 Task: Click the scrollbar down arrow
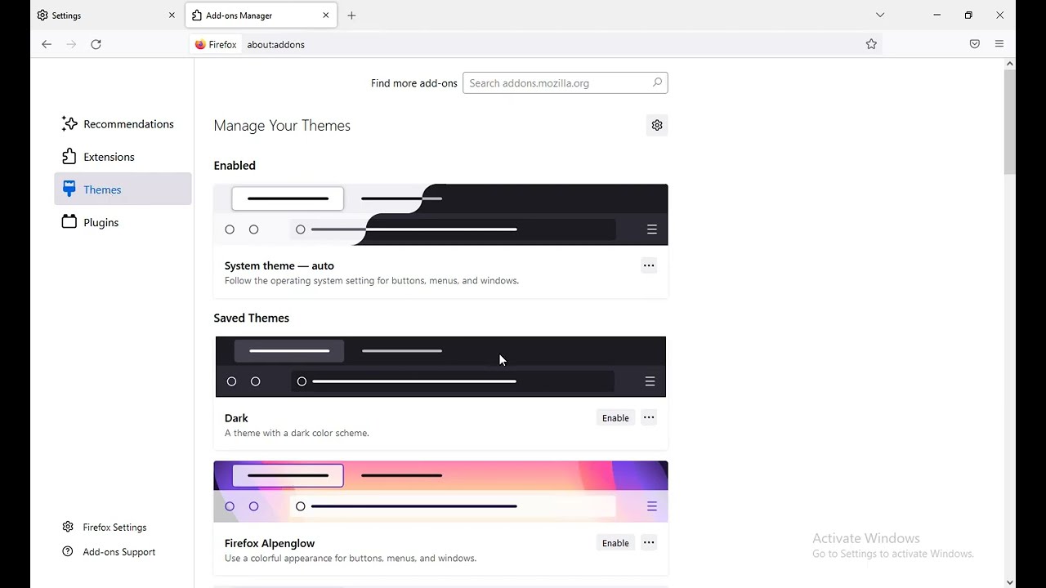click(1010, 582)
